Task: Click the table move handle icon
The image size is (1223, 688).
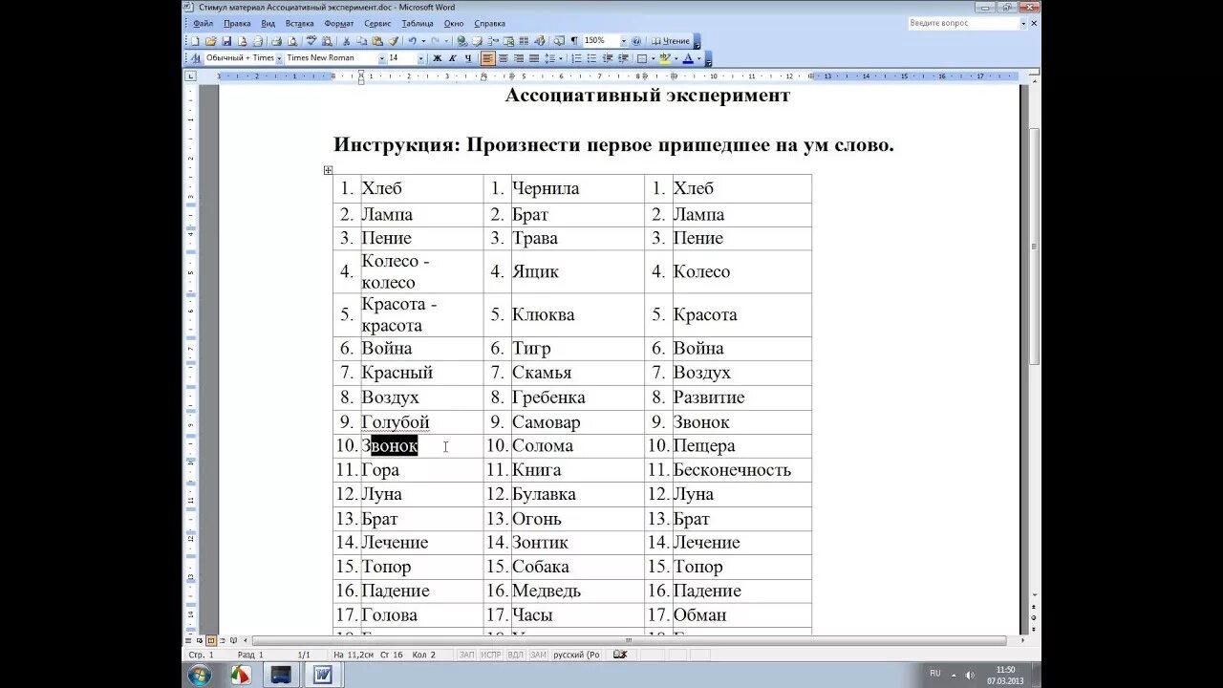Action: tap(328, 170)
